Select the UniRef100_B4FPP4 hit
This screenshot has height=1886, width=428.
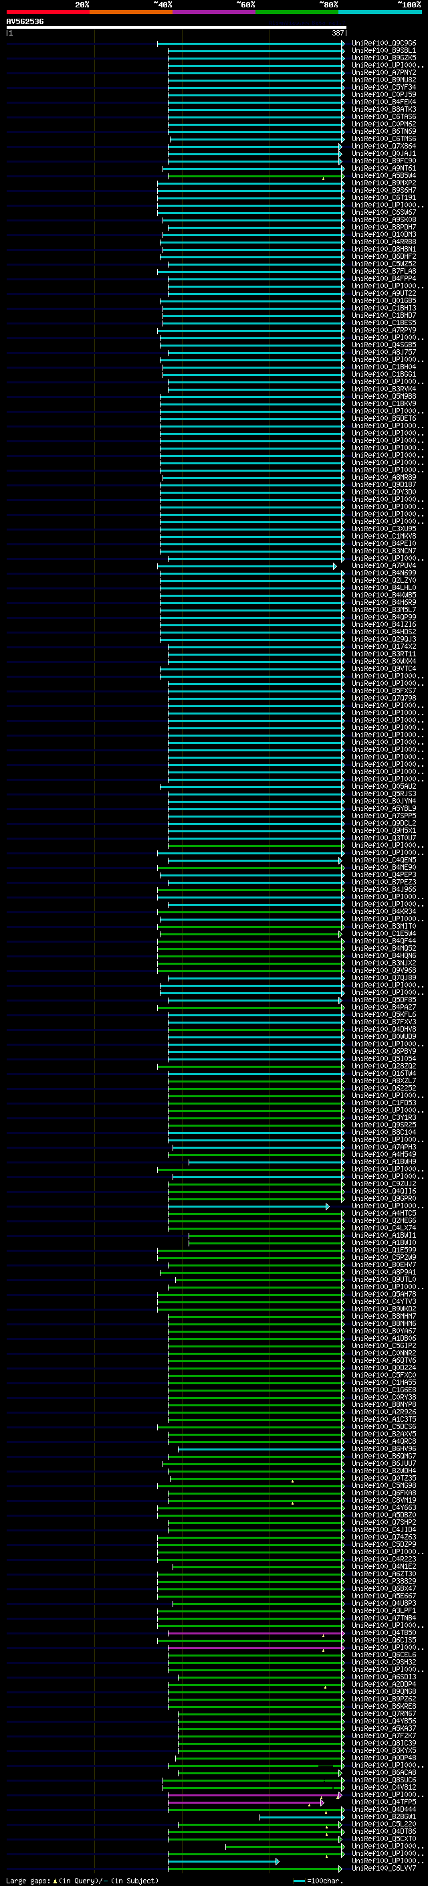pyautogui.click(x=384, y=278)
